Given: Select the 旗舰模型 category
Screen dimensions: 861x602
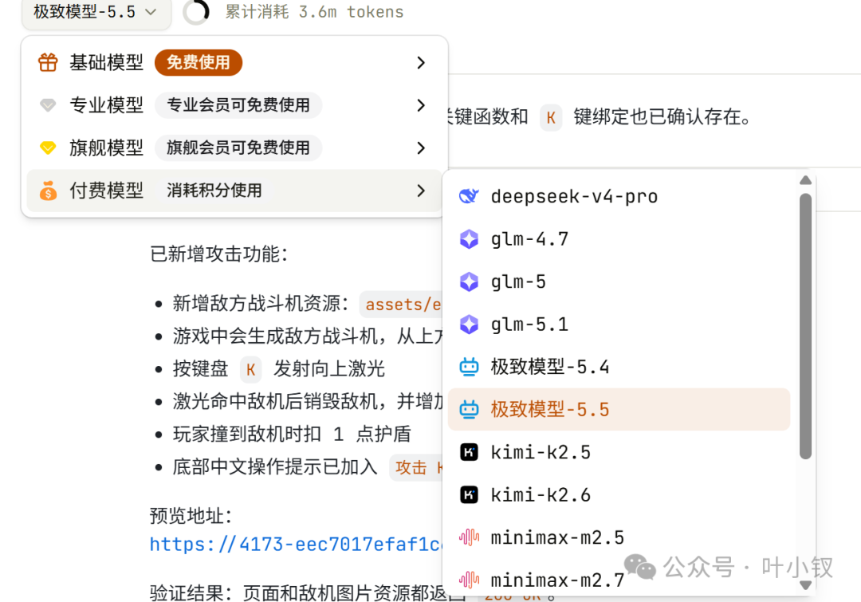Looking at the screenshot, I should (x=234, y=148).
